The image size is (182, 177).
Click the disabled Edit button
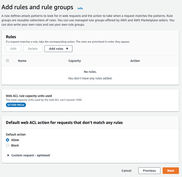[14, 49]
